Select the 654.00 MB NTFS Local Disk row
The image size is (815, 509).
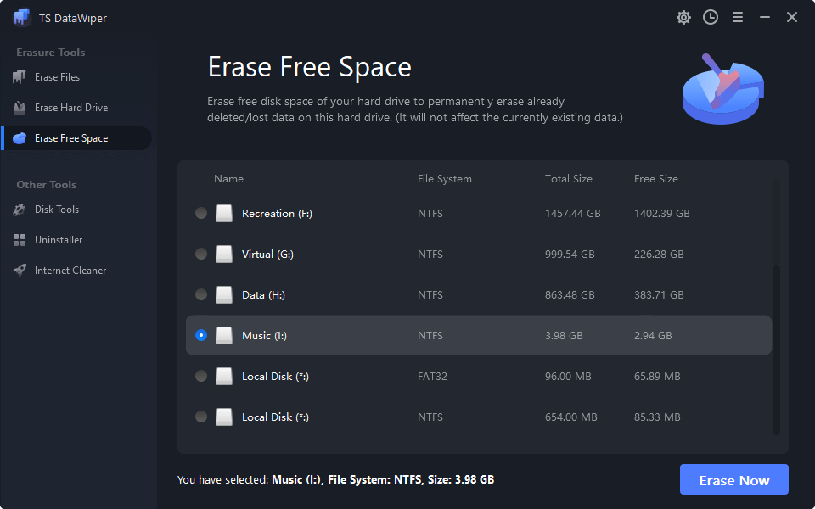click(475, 417)
